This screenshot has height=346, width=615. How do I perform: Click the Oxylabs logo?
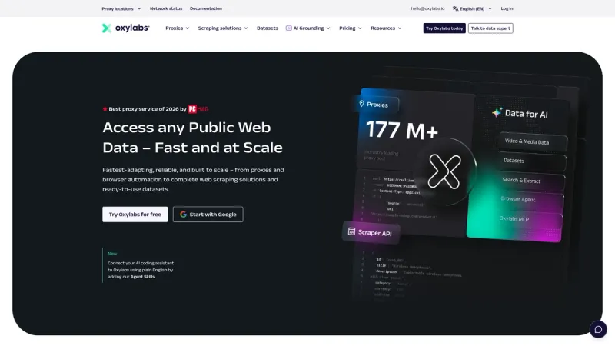125,28
